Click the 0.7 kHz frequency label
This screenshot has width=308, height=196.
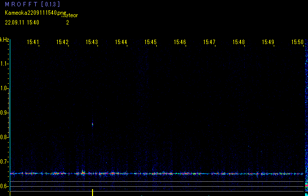[4, 162]
